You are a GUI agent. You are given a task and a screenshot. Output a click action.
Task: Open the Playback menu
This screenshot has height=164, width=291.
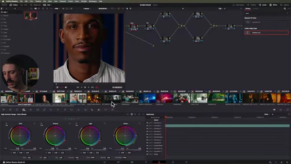tap(63, 1)
